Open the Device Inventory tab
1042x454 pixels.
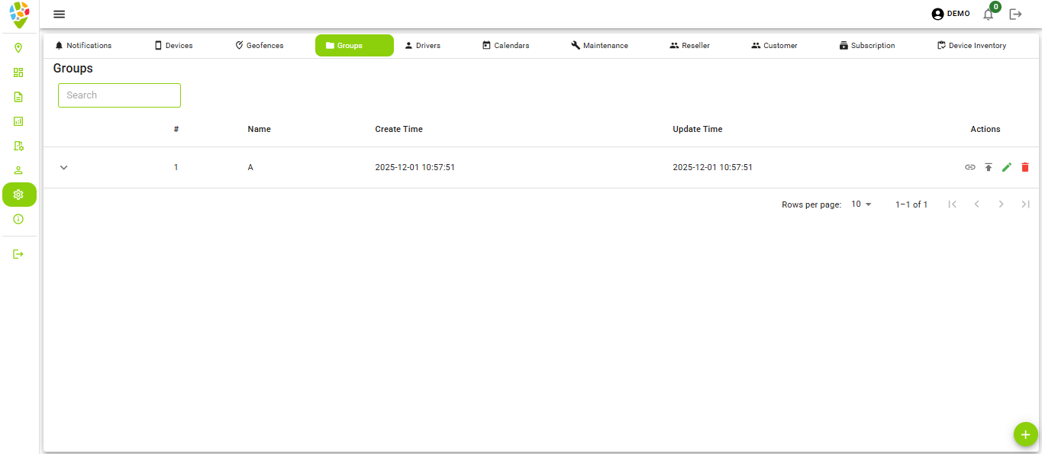971,45
